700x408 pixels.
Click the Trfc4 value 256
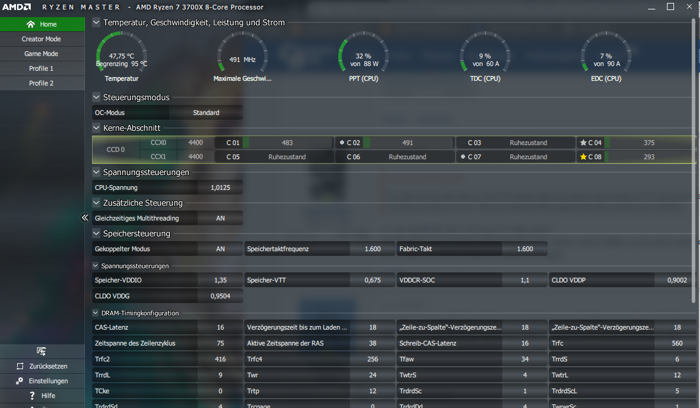click(373, 359)
